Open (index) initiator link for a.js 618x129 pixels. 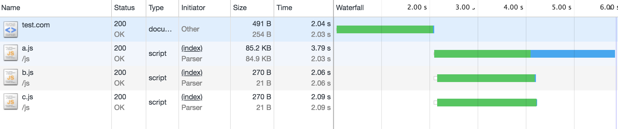click(x=192, y=48)
